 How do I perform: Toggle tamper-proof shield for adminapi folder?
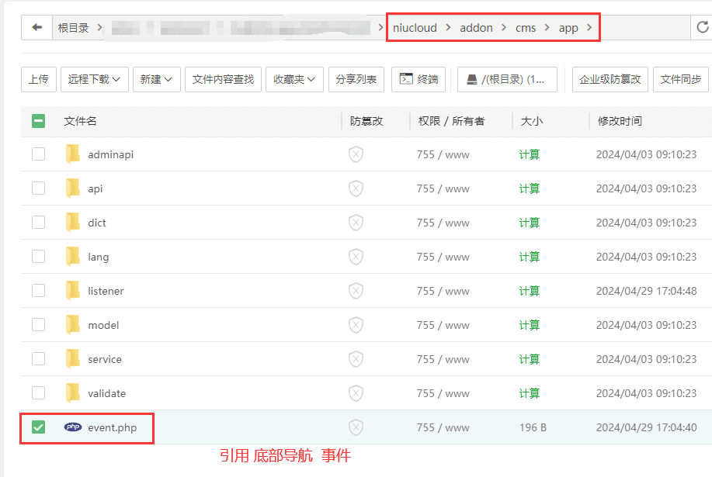coord(356,154)
